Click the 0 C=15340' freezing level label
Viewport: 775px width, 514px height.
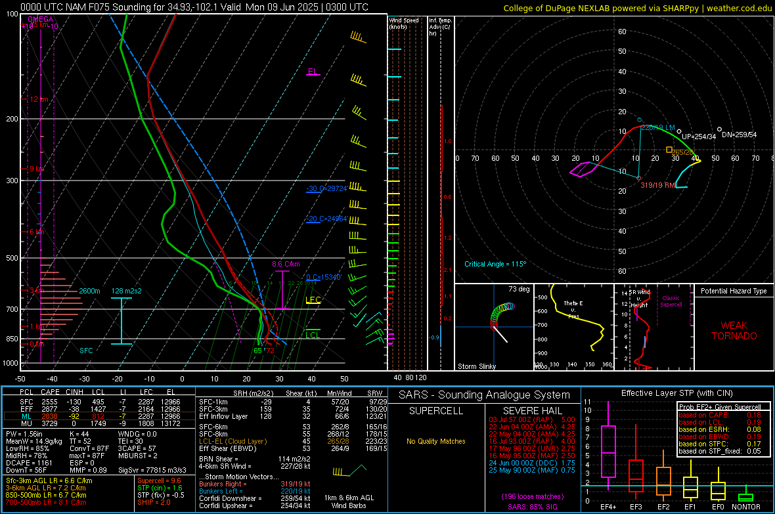point(323,277)
